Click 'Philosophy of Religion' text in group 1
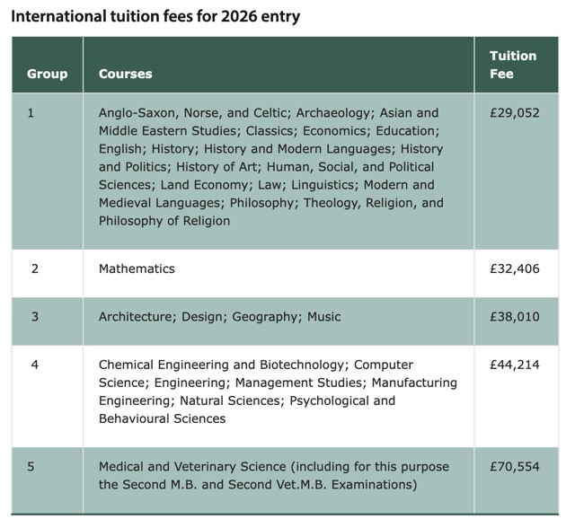Viewport: 575px width, 528px height. (164, 221)
